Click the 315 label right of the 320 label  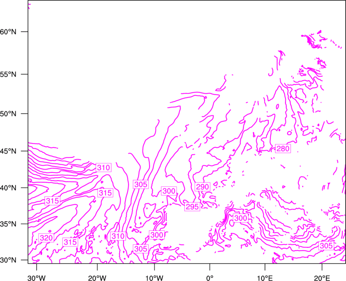[70, 242]
